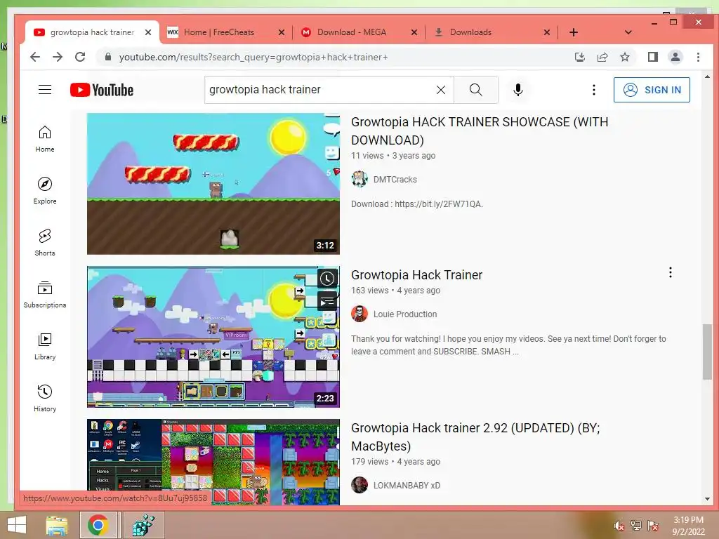
Task: Open the Windows Start button
Action: 17,525
